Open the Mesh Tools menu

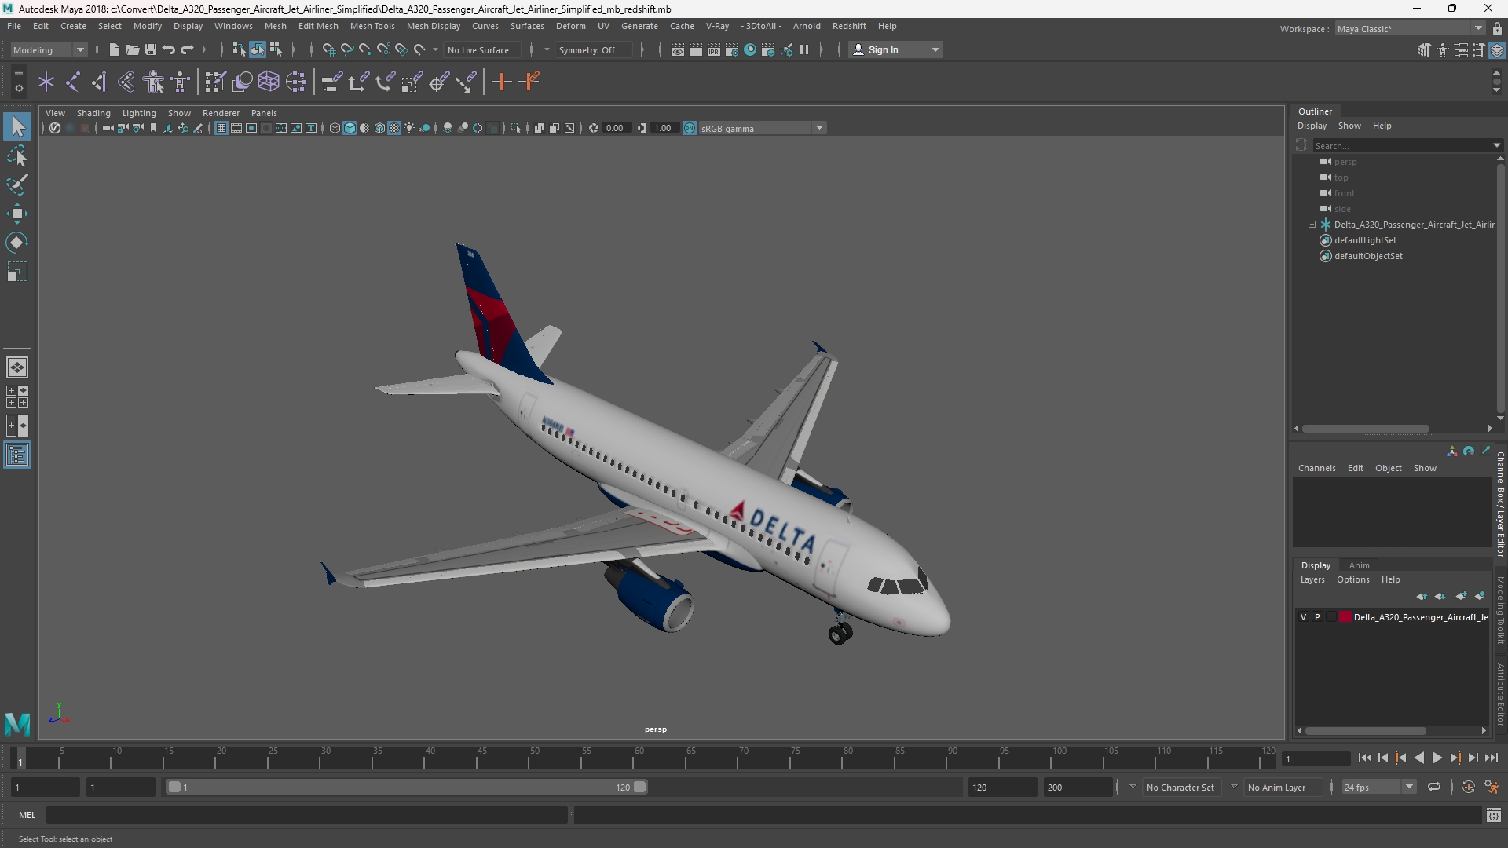pos(372,26)
